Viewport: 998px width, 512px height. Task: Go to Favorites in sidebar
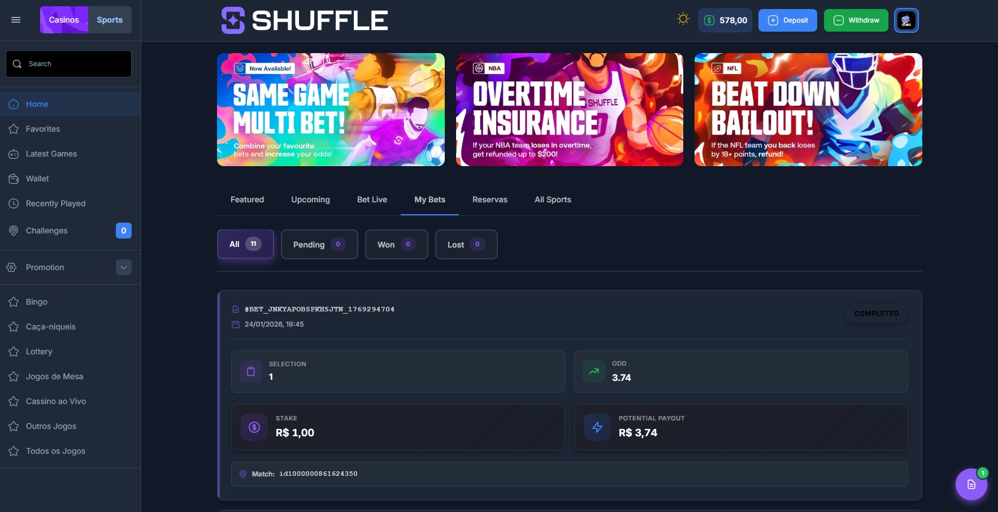42,129
